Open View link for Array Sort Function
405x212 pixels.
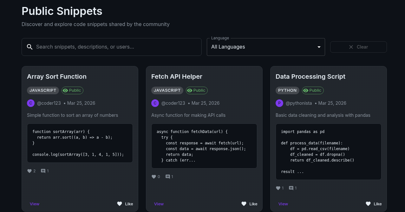[x=35, y=204]
